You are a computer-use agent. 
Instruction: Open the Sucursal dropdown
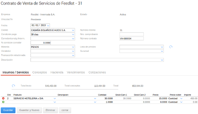point(162,51)
